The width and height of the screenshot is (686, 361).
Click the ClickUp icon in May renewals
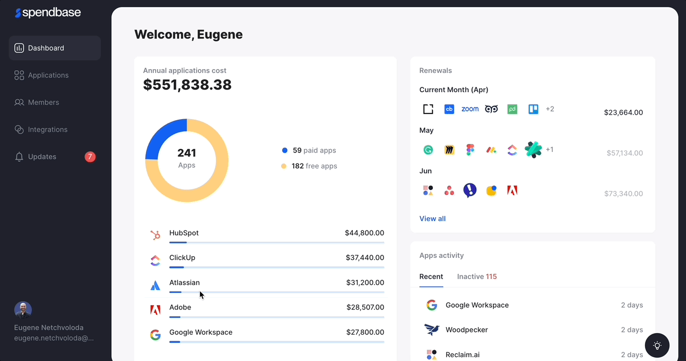coord(512,150)
